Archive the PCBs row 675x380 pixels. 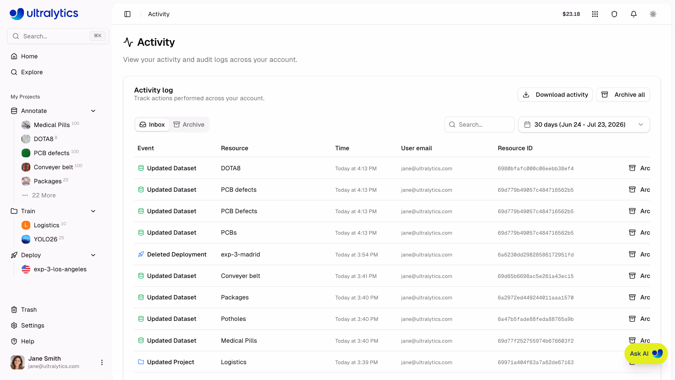(x=639, y=233)
